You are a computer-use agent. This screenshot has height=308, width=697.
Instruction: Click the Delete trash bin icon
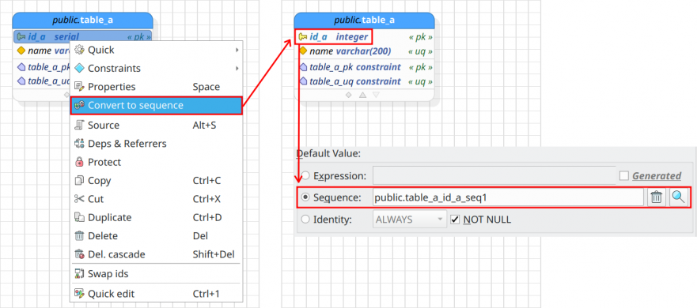79,236
